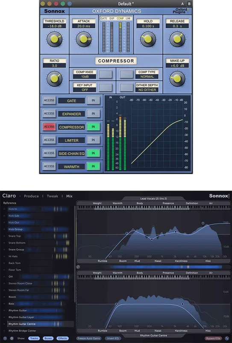Click the circular link icon between EQ panels
The width and height of the screenshot is (232, 343).
point(78,267)
